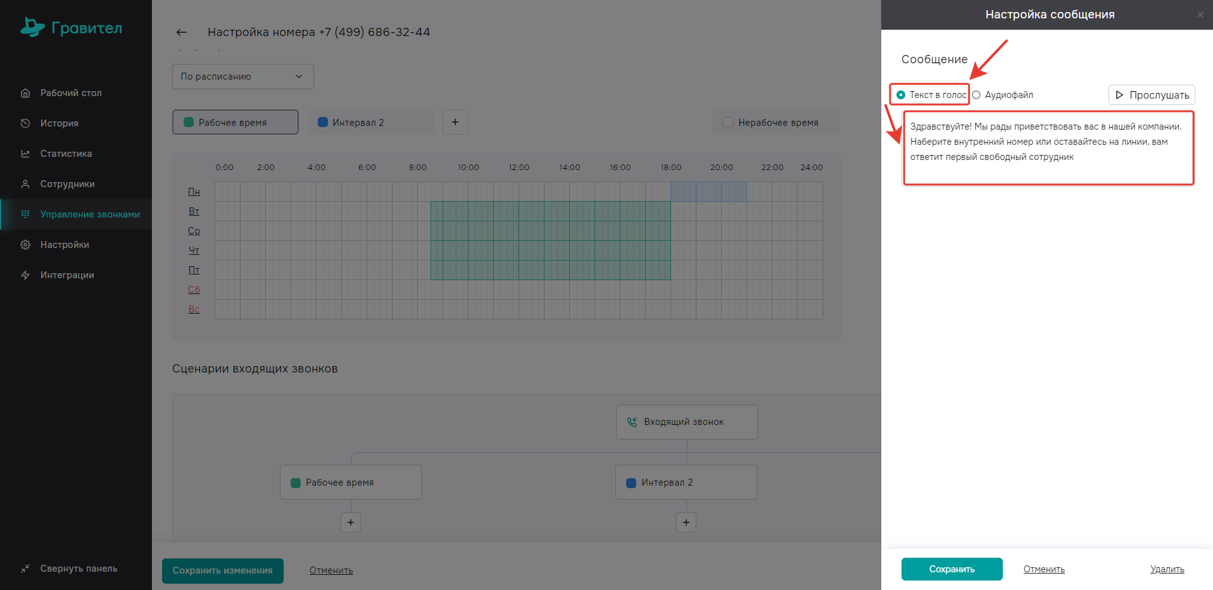Open Настройки gear icon in sidebar

[x=25, y=245]
